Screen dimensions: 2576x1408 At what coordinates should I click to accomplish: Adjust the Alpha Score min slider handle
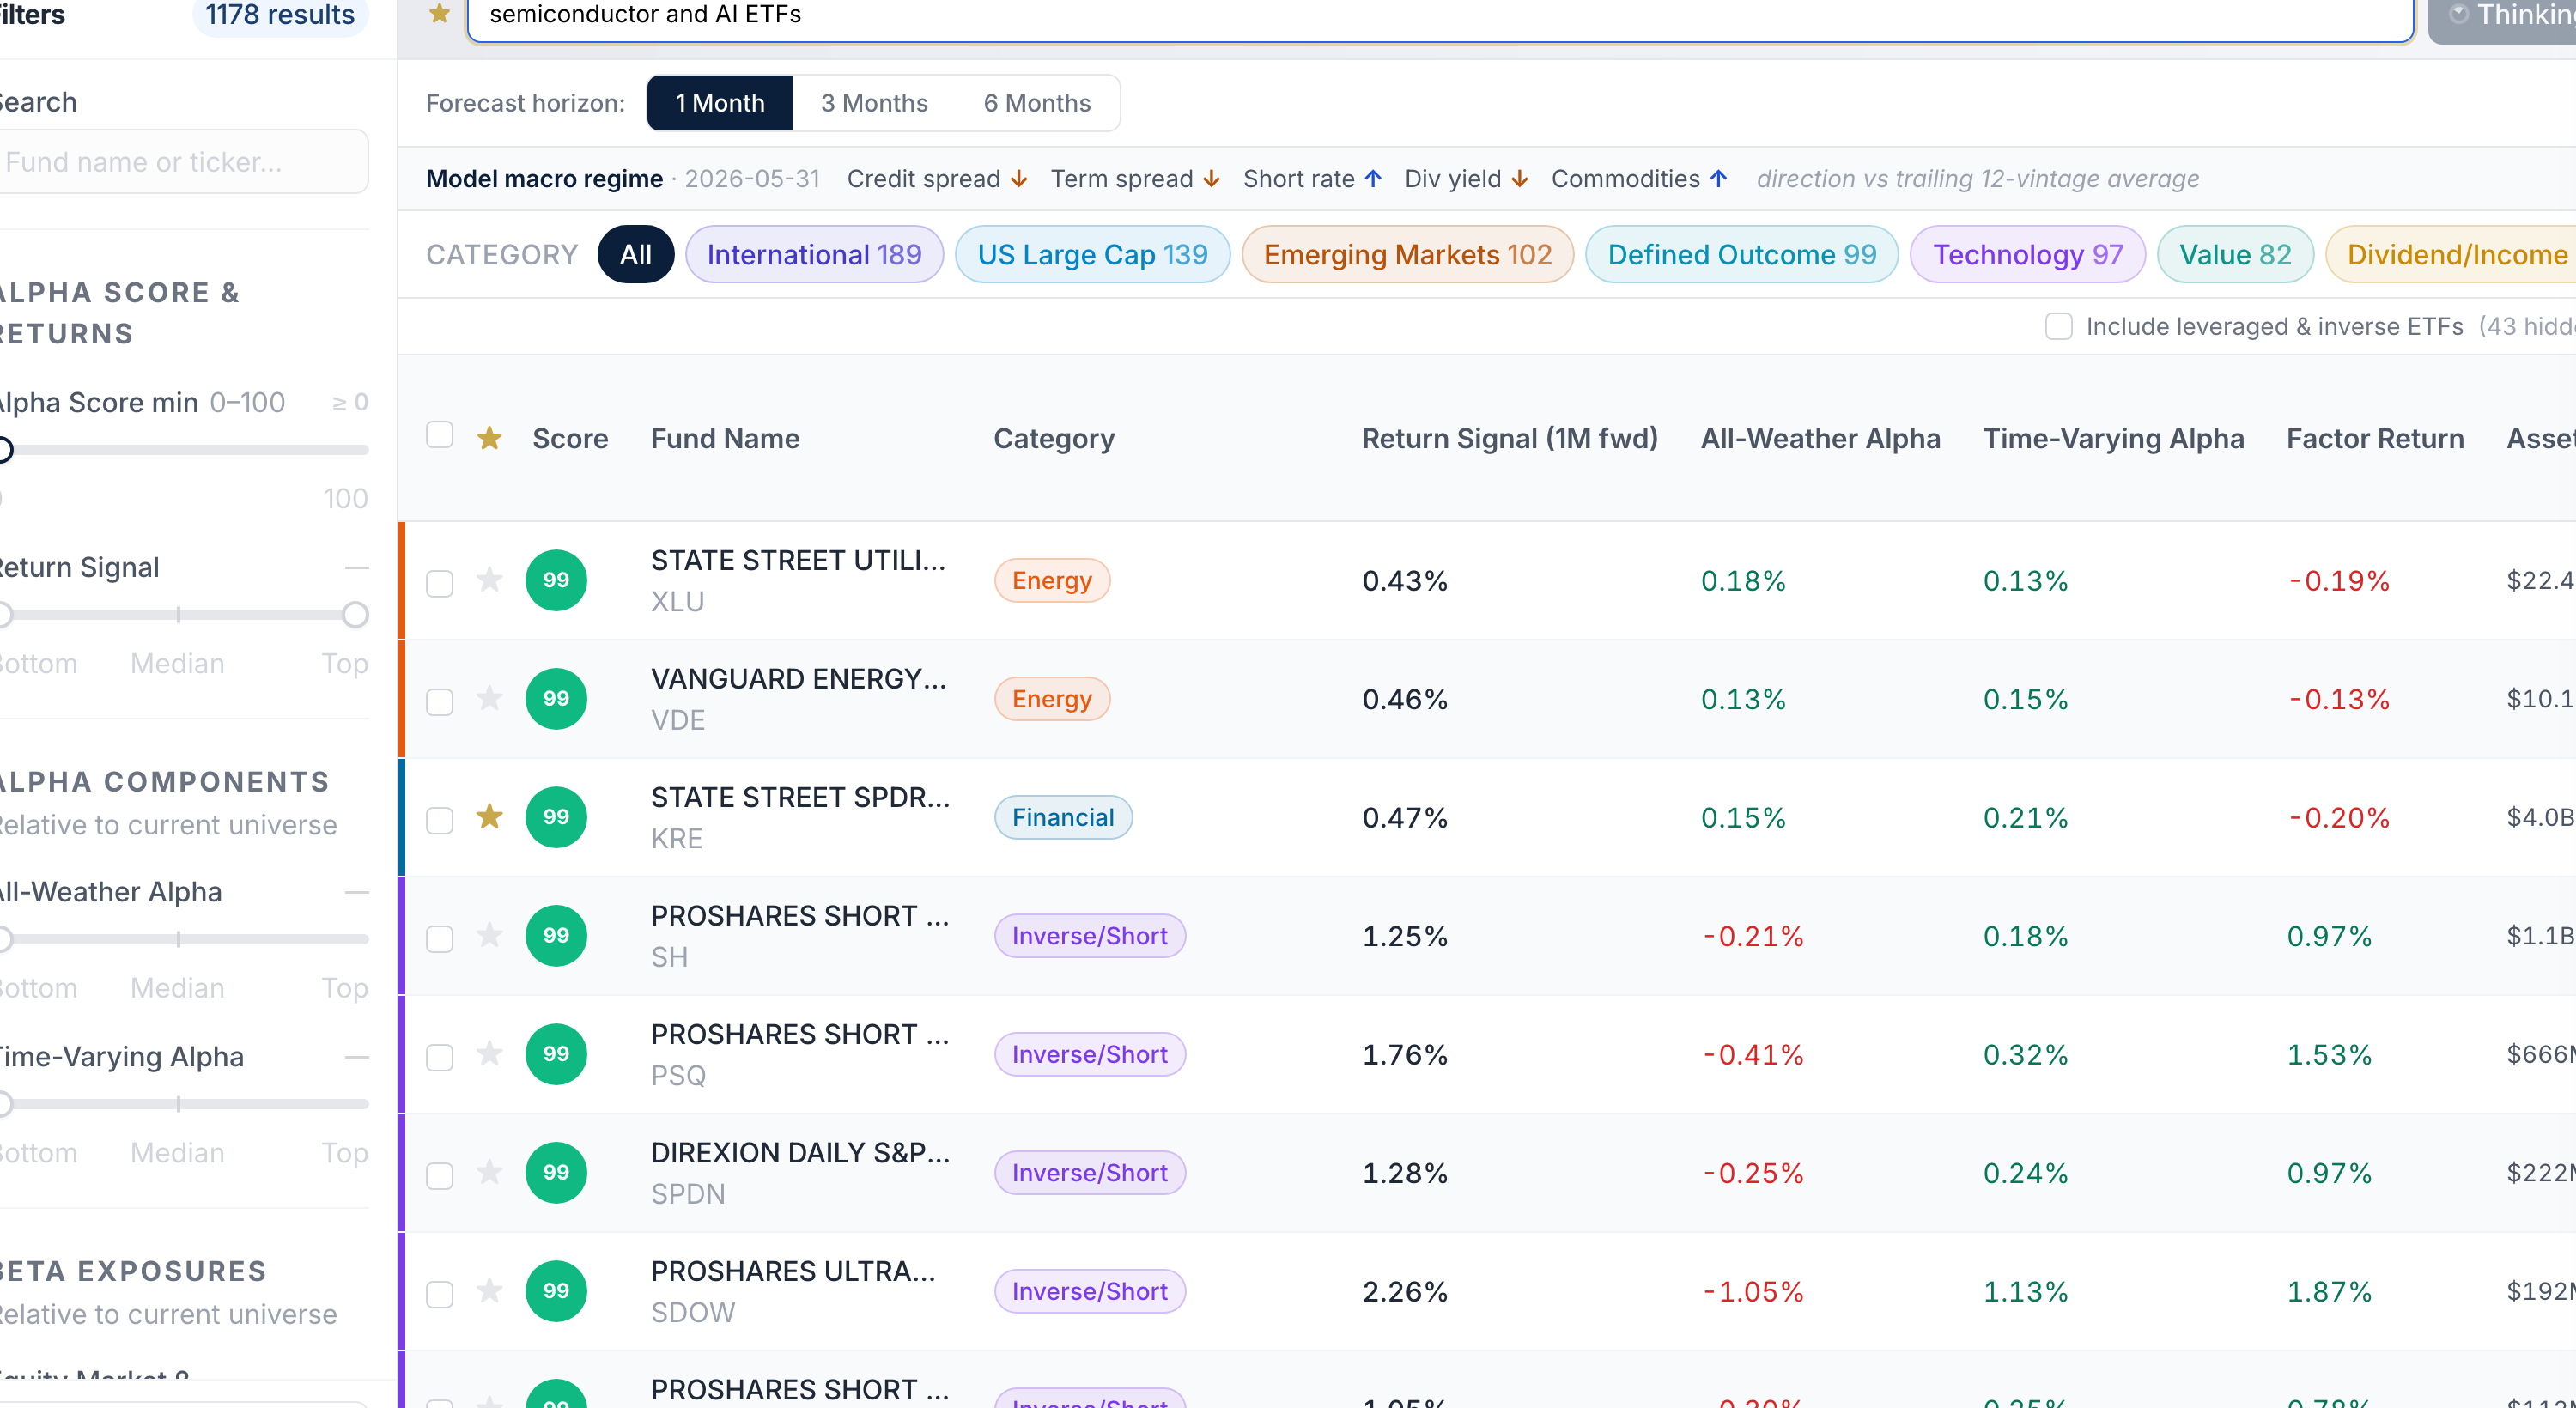pos(4,450)
